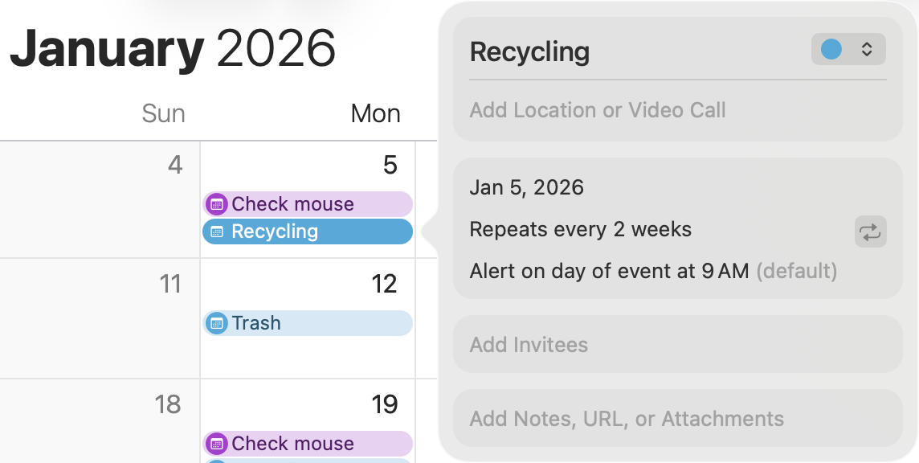The height and width of the screenshot is (463, 919).
Task: Open the Trash event on January 12
Action: pyautogui.click(x=313, y=323)
